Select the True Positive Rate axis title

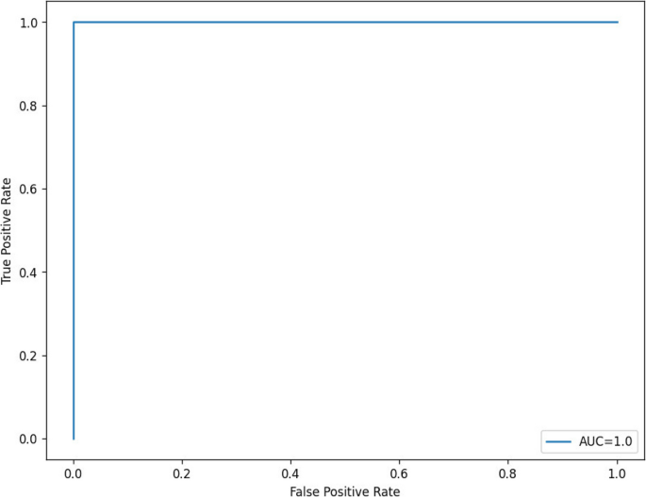coord(7,231)
